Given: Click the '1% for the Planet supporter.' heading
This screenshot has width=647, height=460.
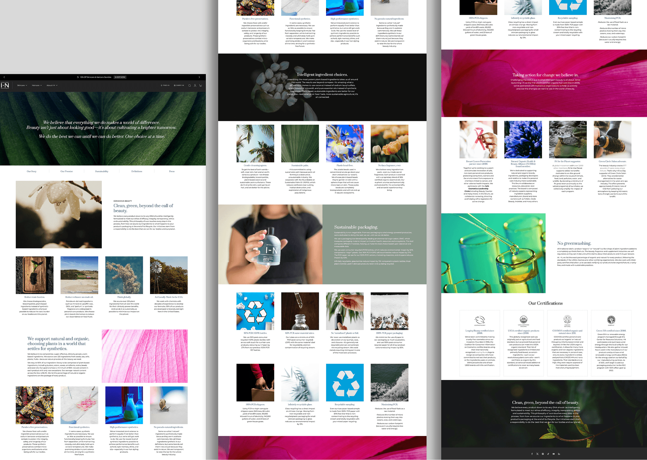Looking at the screenshot, I should click(568, 161).
